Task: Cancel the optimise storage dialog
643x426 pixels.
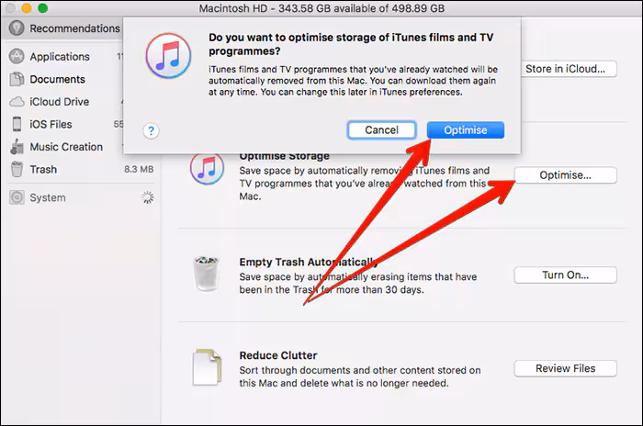Action: click(382, 130)
